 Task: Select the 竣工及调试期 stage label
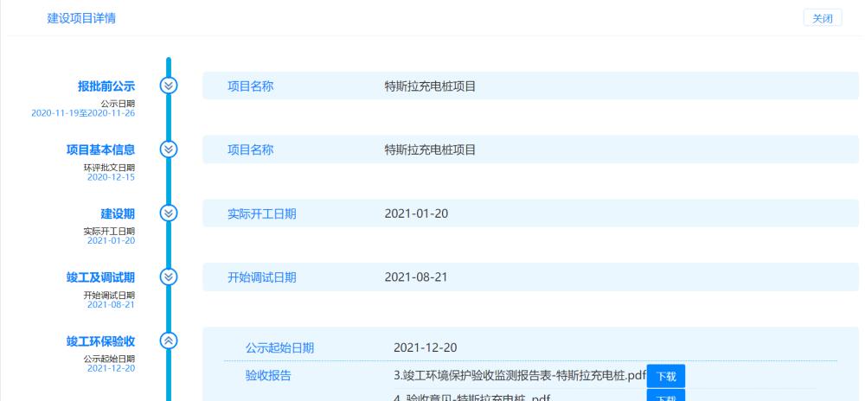(x=100, y=277)
